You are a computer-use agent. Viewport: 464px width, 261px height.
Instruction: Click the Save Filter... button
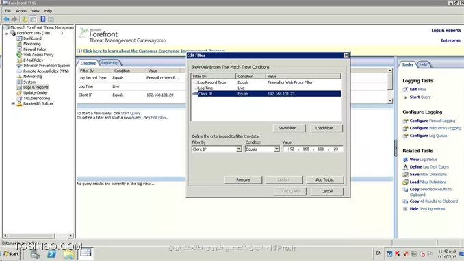[289, 128]
